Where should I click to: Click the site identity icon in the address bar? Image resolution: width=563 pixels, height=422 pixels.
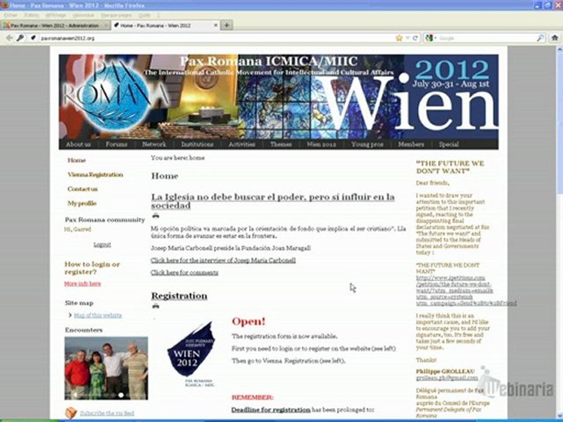click(x=33, y=38)
